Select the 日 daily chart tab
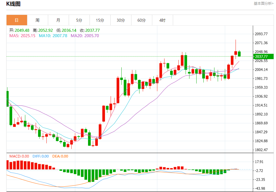 17,20
